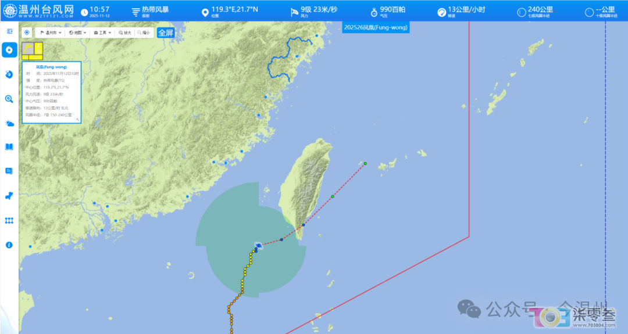Image resolution: width=628 pixels, height=334 pixels.
Task: Click 缩小 zoom out on toolbar
Action: 144,33
